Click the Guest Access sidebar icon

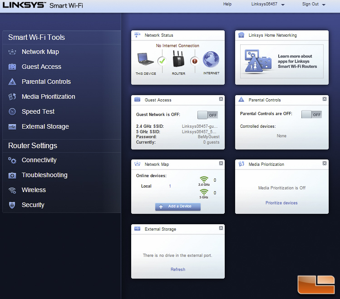(12, 67)
